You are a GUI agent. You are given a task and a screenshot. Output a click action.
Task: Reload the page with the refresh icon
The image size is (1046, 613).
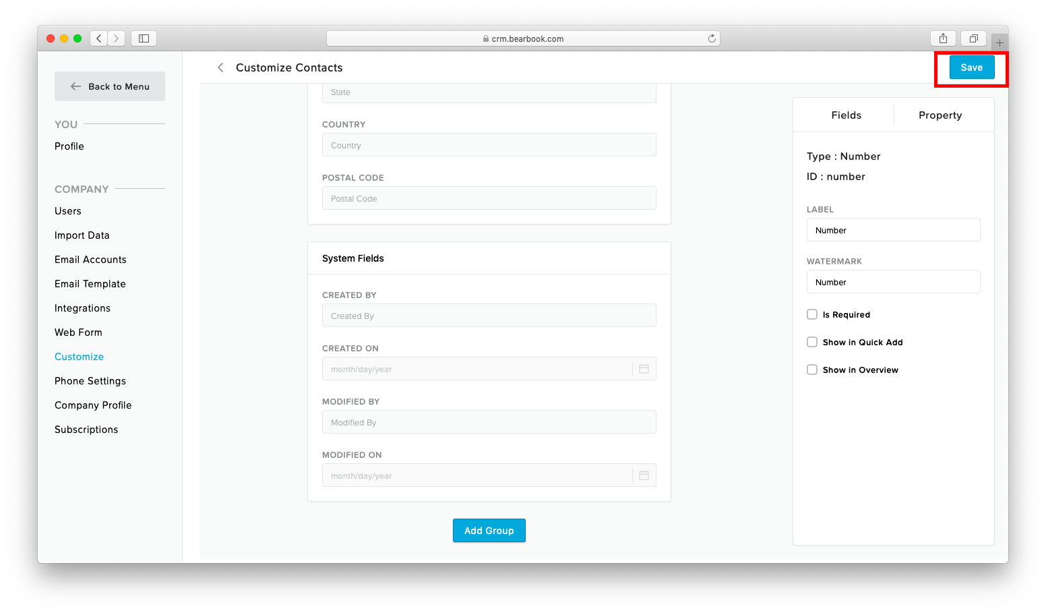[712, 38]
